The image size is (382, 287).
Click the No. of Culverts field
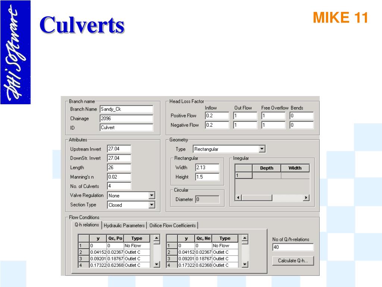(119, 186)
